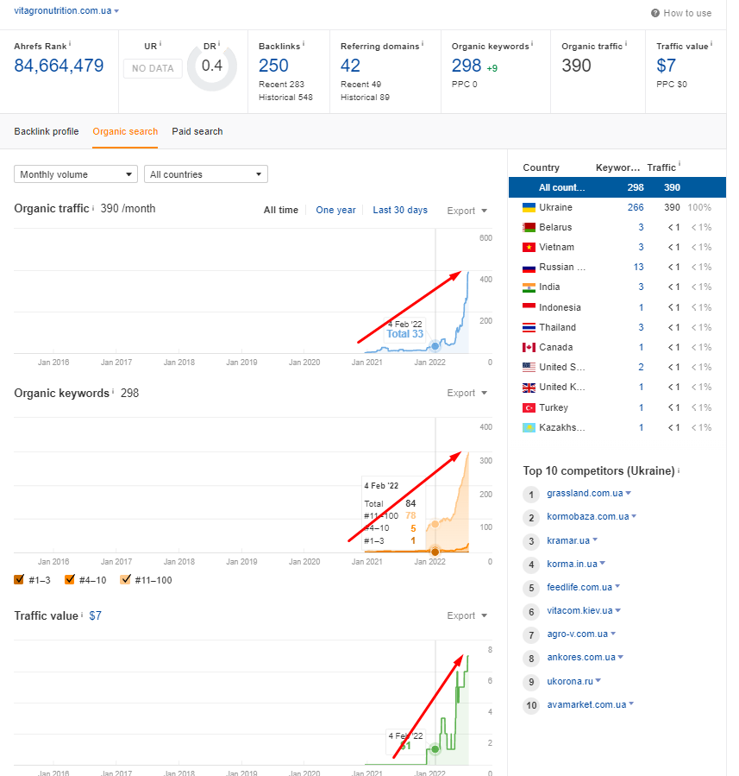Select the Organic search tab
The width and height of the screenshot is (739, 776).
point(125,132)
